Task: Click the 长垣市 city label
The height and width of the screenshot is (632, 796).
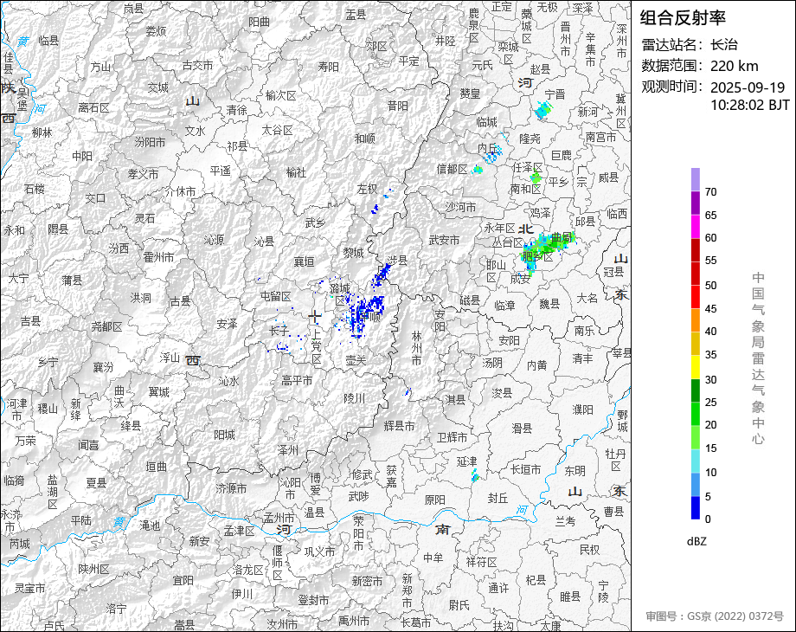Action: pyautogui.click(x=525, y=469)
